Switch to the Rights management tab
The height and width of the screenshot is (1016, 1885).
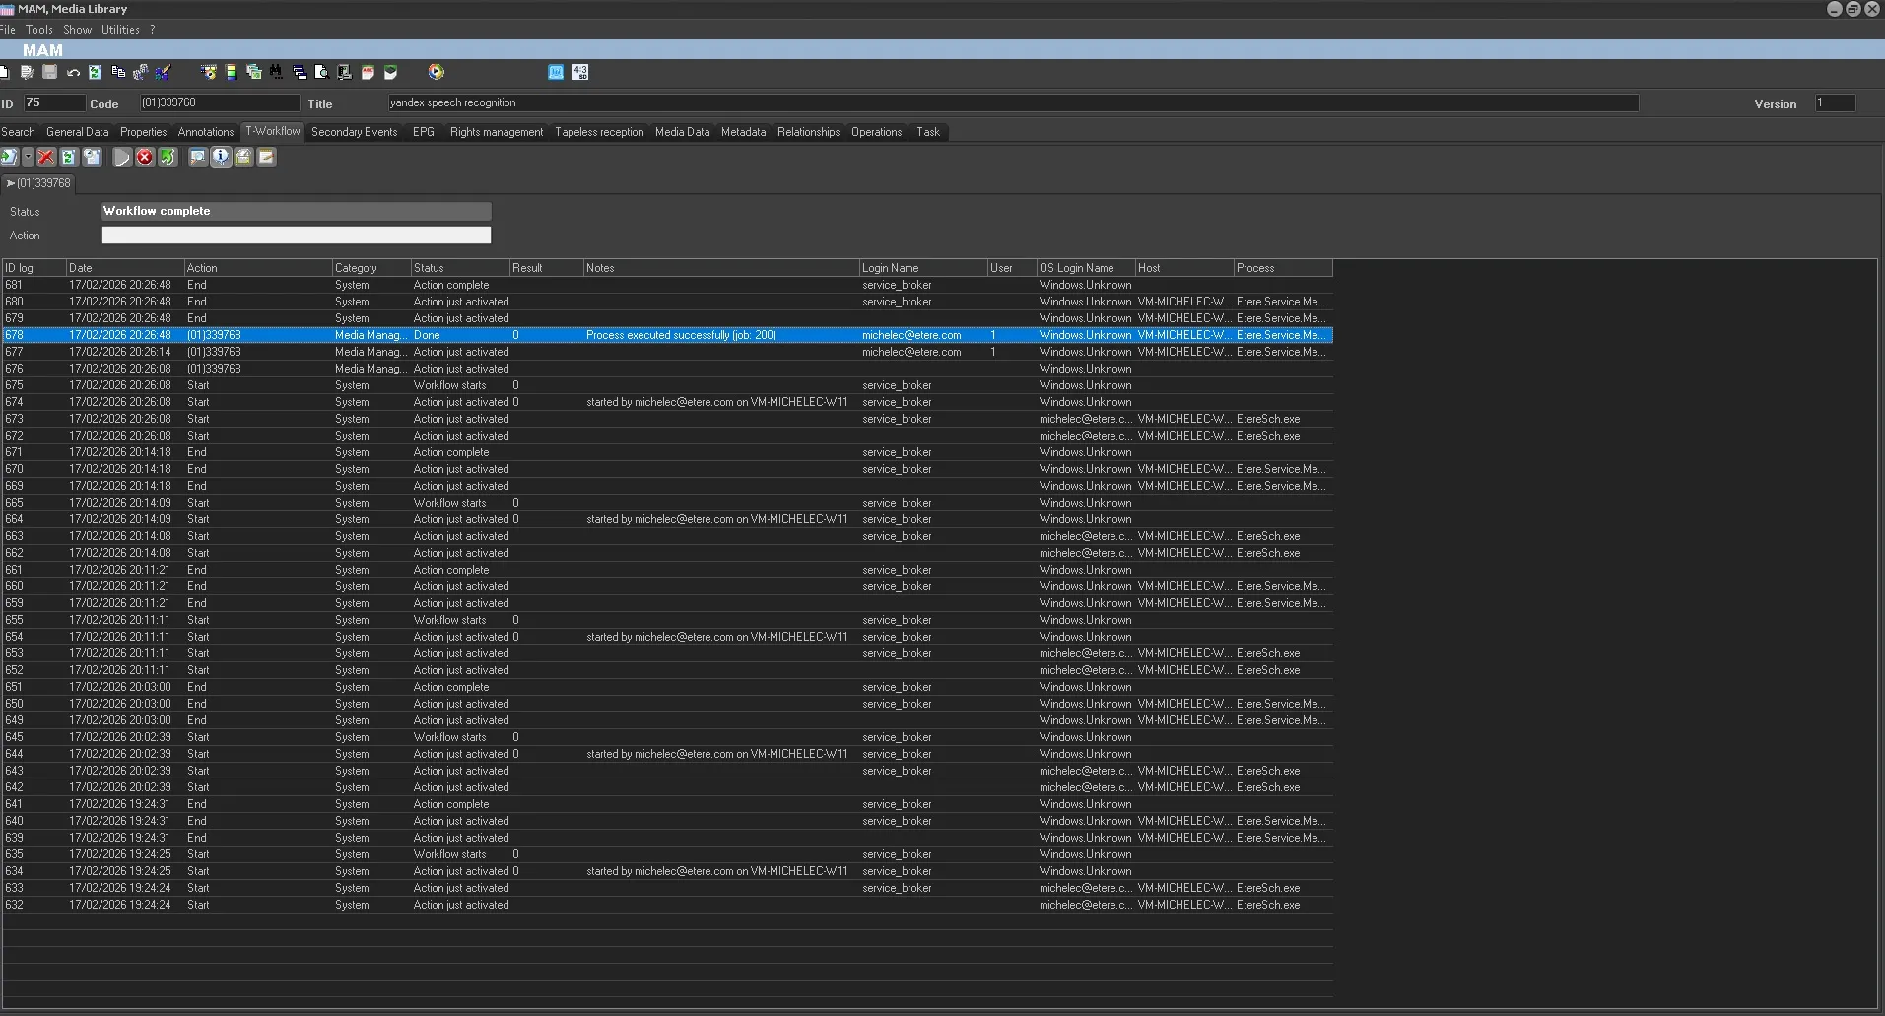click(496, 132)
